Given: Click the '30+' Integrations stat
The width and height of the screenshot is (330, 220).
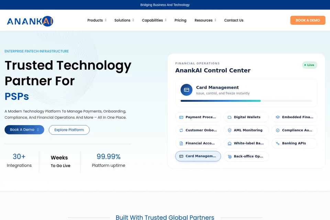Looking at the screenshot, I should click(x=19, y=161).
